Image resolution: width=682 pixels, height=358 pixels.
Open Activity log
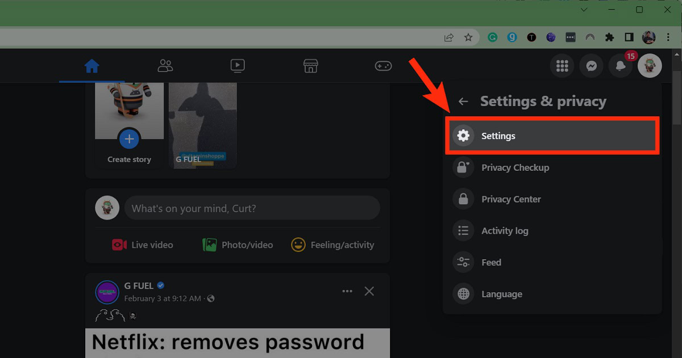coord(552,231)
